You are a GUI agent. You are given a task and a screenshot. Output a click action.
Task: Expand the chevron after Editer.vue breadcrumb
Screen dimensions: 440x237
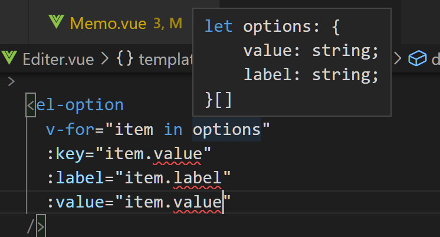click(105, 58)
